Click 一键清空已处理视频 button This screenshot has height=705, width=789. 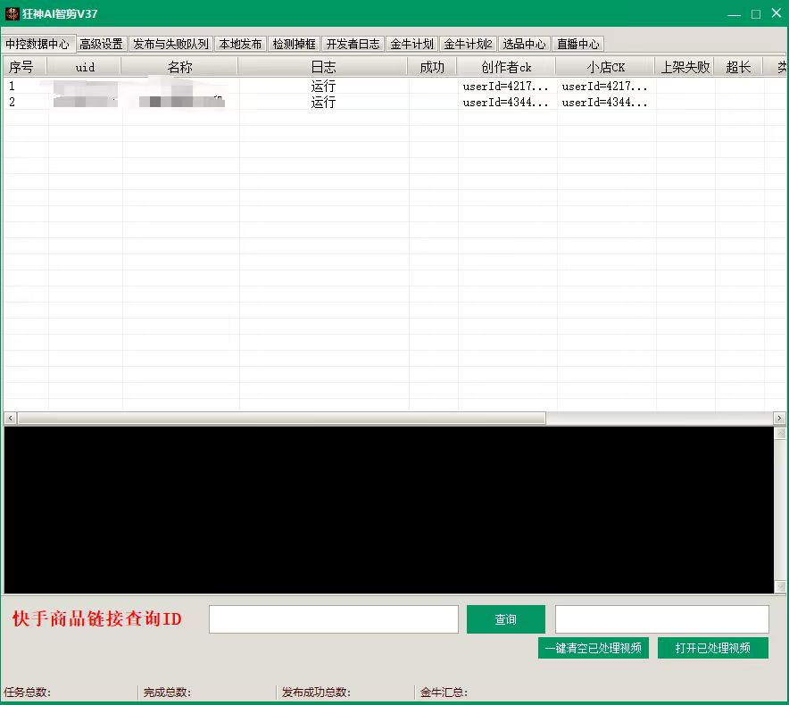tap(594, 648)
